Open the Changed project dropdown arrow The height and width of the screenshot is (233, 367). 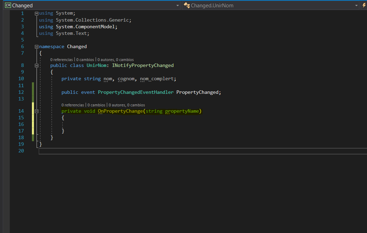point(177,6)
